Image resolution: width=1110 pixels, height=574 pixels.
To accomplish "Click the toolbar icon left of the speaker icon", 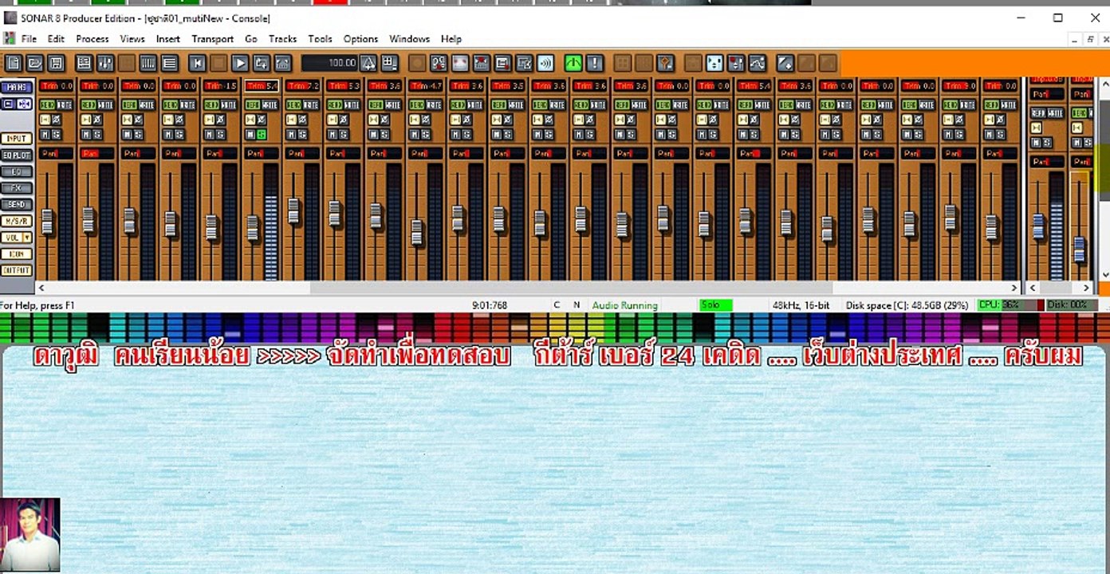I will [524, 63].
